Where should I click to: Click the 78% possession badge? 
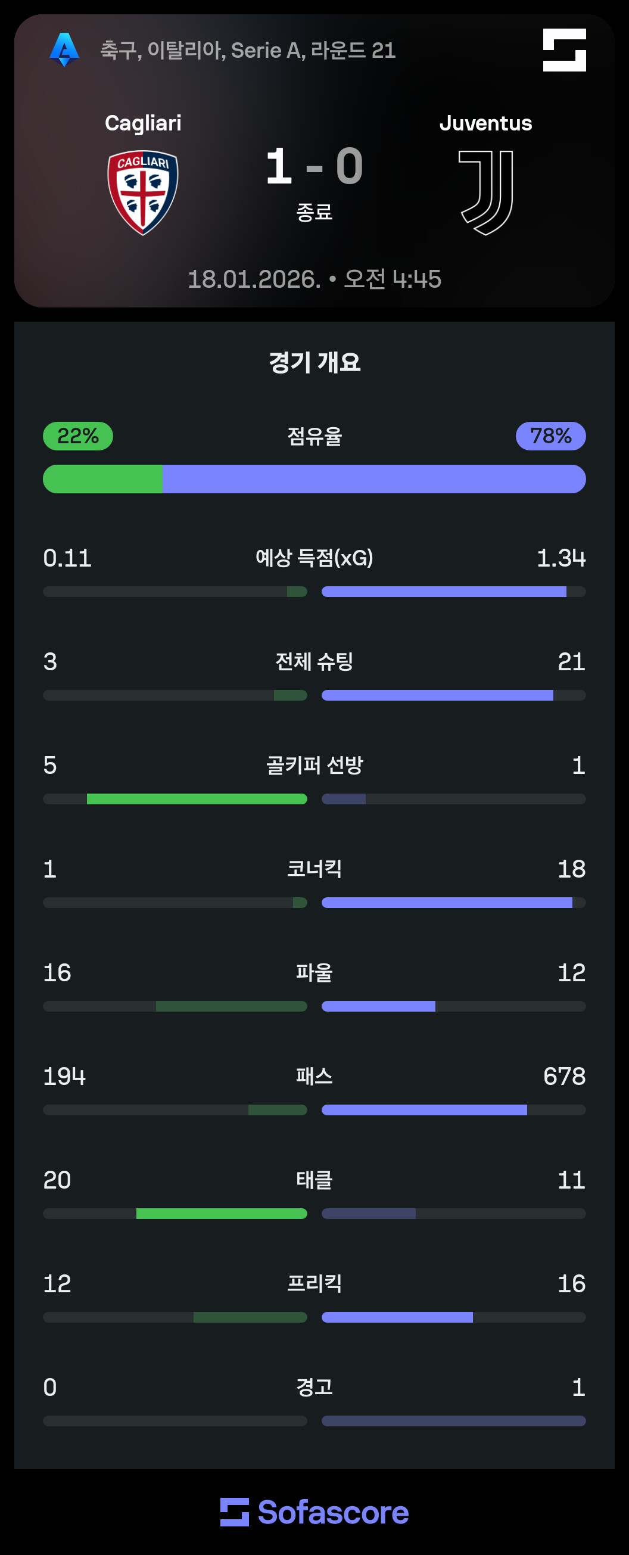point(550,436)
